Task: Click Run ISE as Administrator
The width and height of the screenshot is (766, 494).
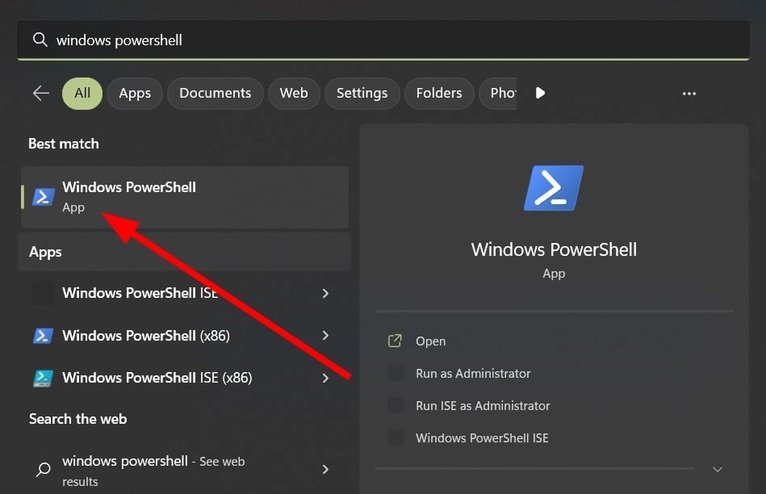Action: [482, 405]
